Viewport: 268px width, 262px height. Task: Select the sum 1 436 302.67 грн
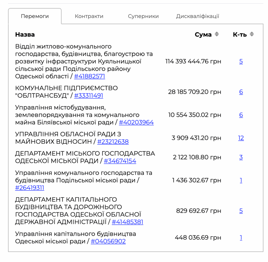[x=197, y=180]
